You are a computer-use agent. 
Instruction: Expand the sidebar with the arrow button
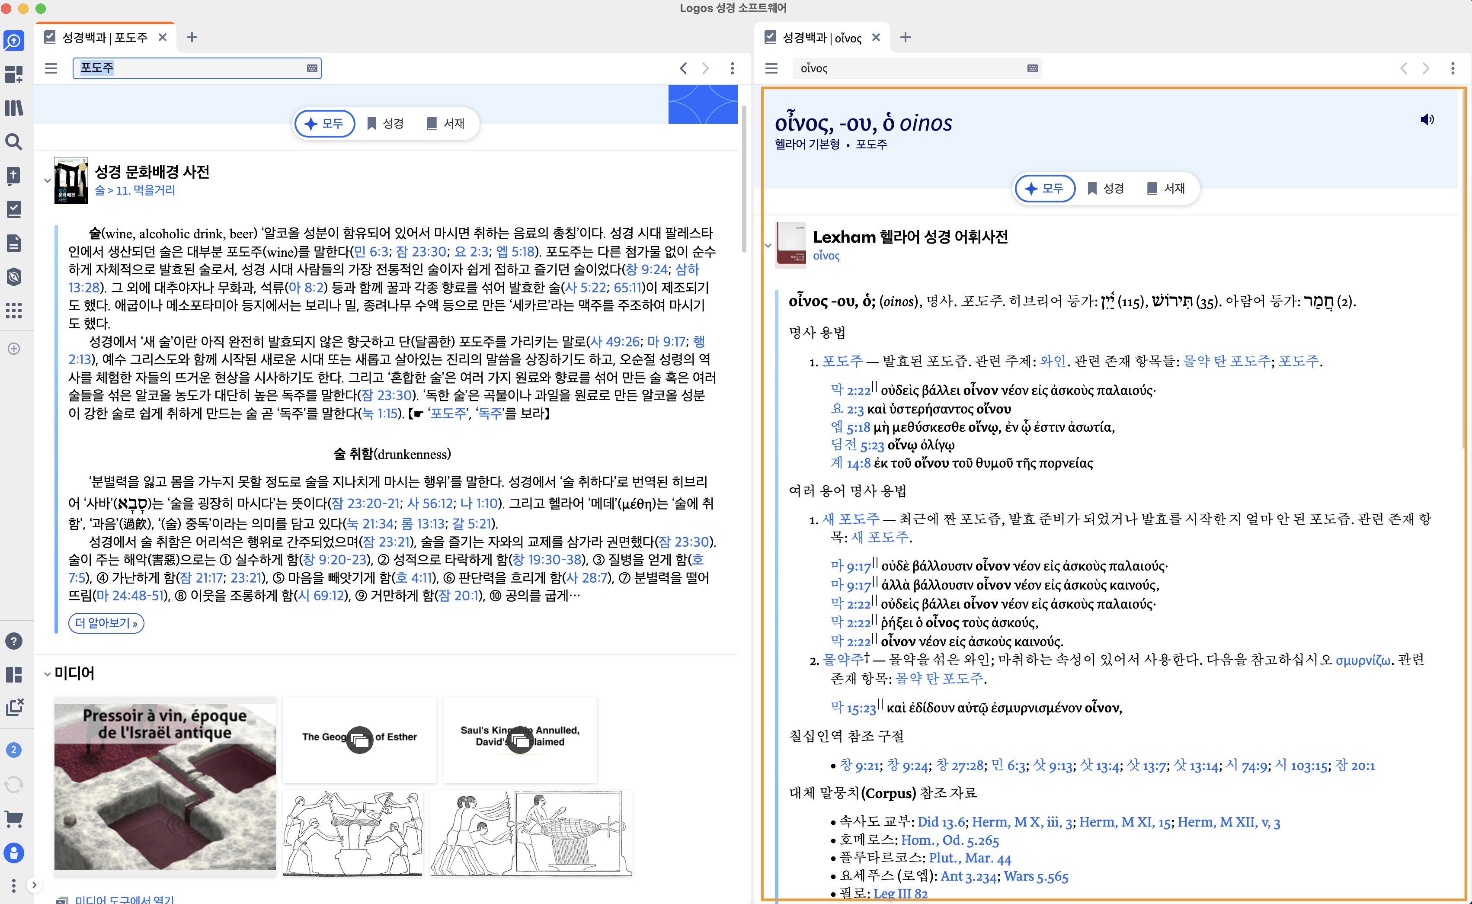point(35,885)
